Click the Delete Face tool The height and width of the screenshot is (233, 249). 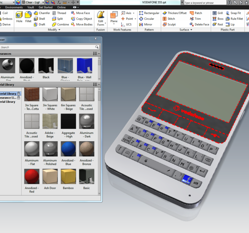click(200, 25)
